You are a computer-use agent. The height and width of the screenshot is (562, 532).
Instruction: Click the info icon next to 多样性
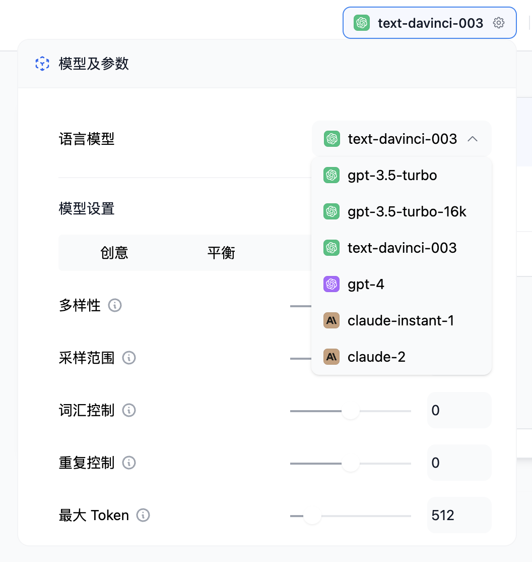tap(114, 305)
